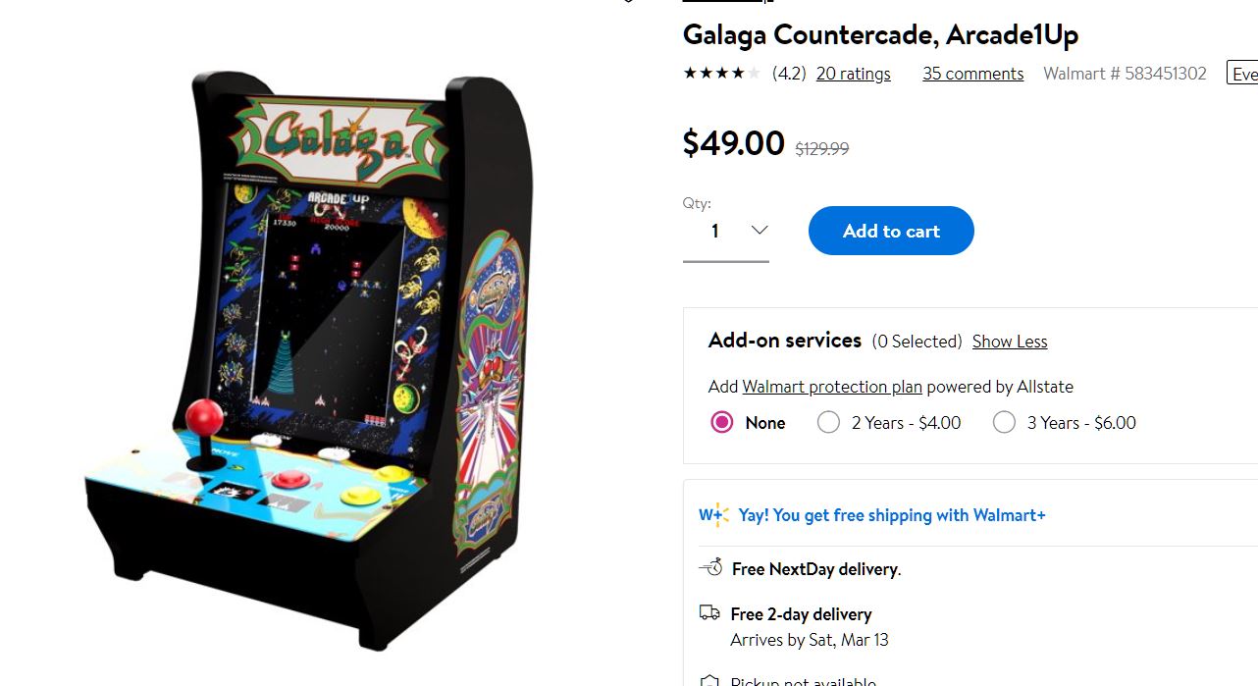Click the quantity value 1 selector
Screen dimensions: 1258x686
(x=726, y=232)
